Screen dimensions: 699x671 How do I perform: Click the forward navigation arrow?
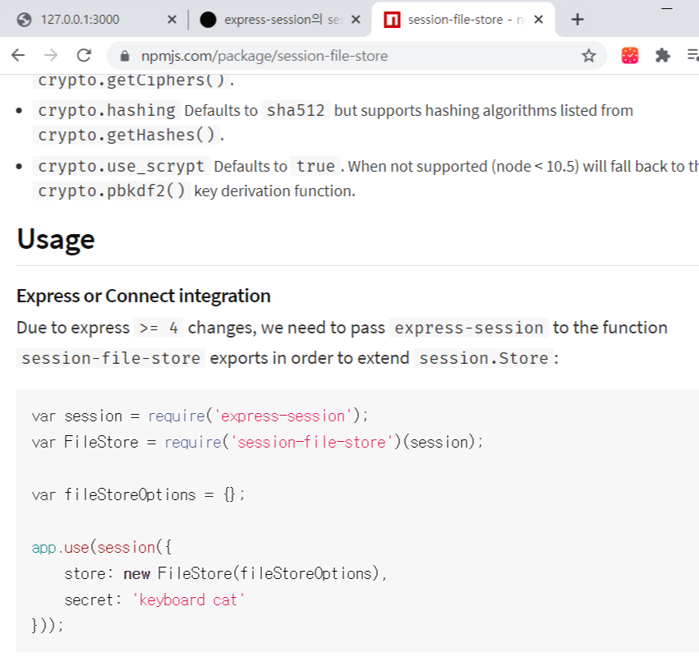click(x=51, y=56)
